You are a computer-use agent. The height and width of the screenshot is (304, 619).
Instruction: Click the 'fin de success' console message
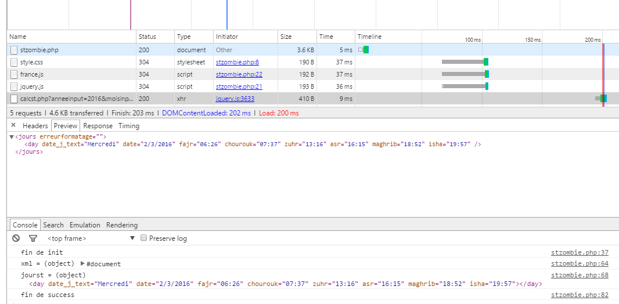(x=48, y=295)
